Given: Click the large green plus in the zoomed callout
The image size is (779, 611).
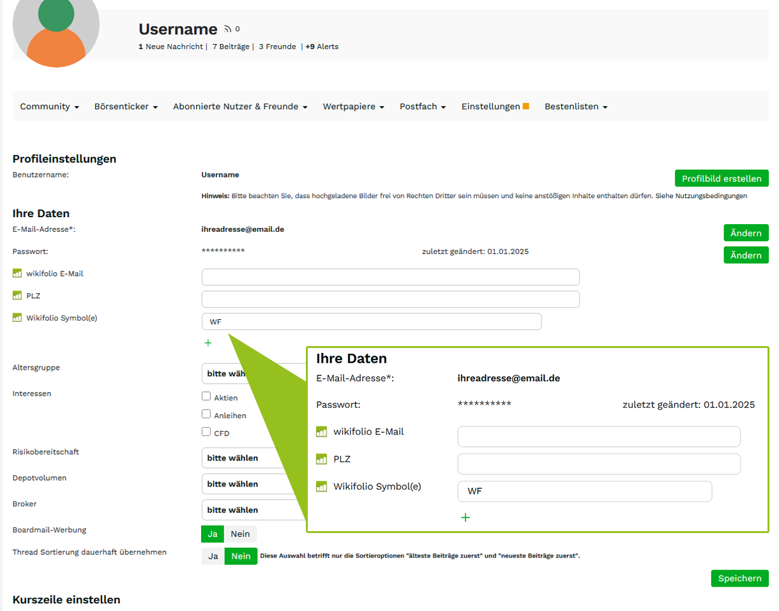Looking at the screenshot, I should (465, 517).
